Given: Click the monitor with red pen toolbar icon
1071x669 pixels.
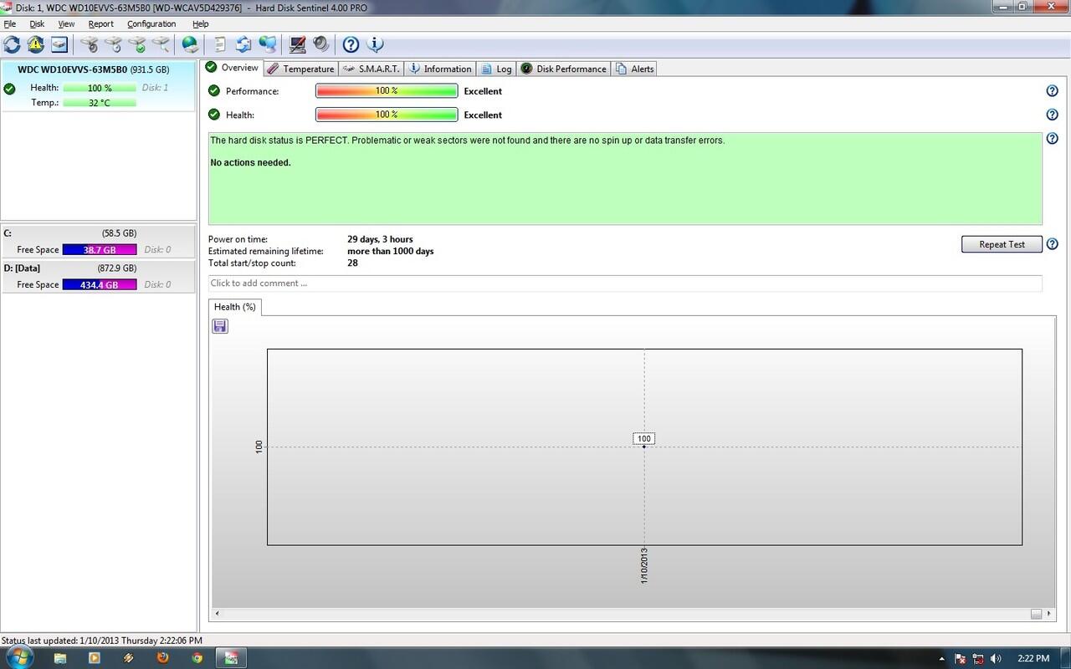Looking at the screenshot, I should click(297, 44).
